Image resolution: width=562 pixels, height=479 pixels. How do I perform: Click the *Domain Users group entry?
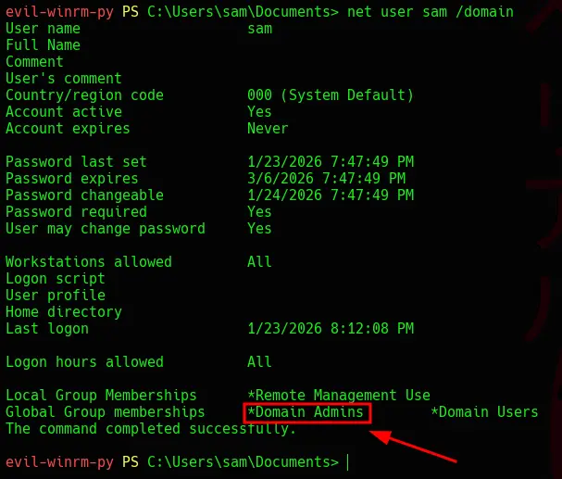484,412
